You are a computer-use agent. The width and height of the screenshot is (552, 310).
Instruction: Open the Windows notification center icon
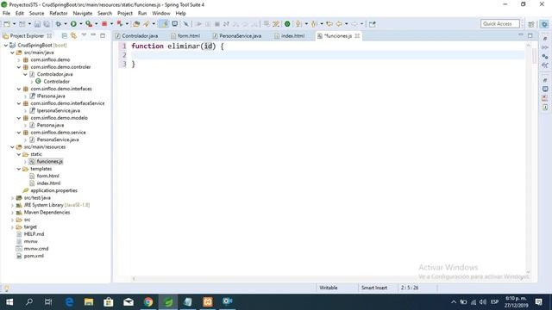pyautogui.click(x=538, y=301)
